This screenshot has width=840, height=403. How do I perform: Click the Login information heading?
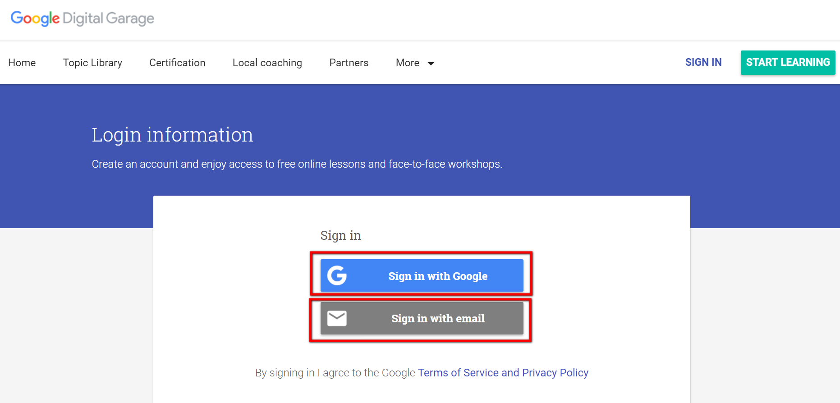[x=173, y=135]
